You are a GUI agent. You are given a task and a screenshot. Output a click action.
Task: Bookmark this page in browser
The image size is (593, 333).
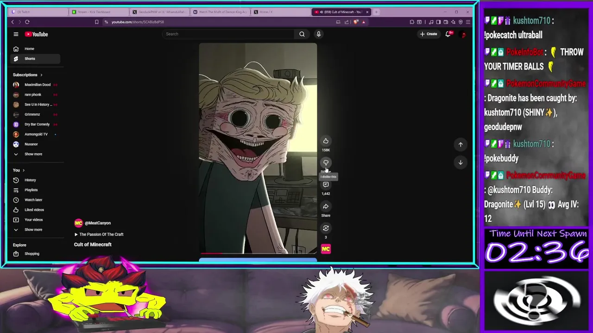point(96,22)
